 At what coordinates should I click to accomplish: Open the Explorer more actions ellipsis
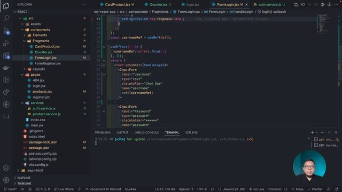[84, 5]
